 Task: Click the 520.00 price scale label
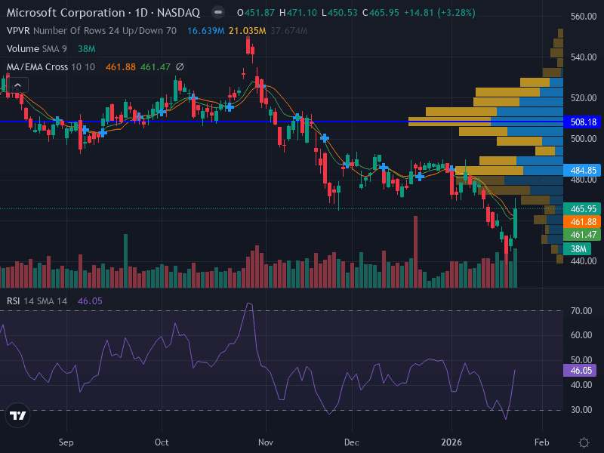coord(584,98)
